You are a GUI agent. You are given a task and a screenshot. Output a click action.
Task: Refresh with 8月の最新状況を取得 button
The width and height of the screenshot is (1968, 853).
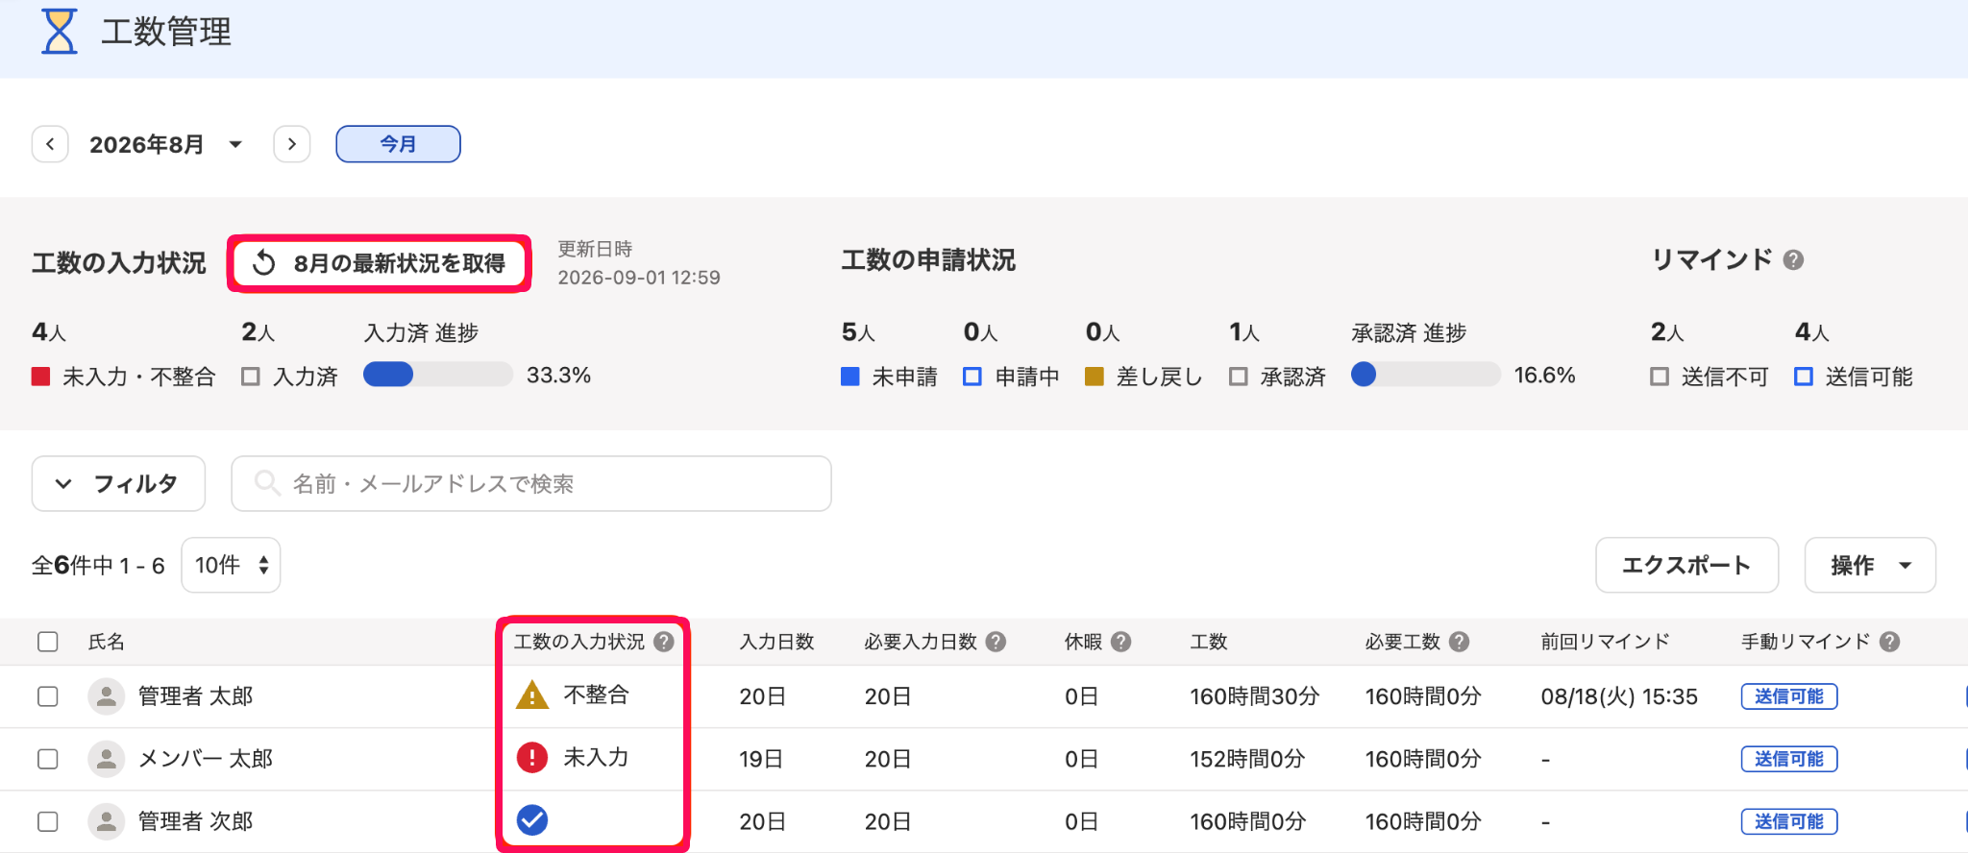point(380,263)
